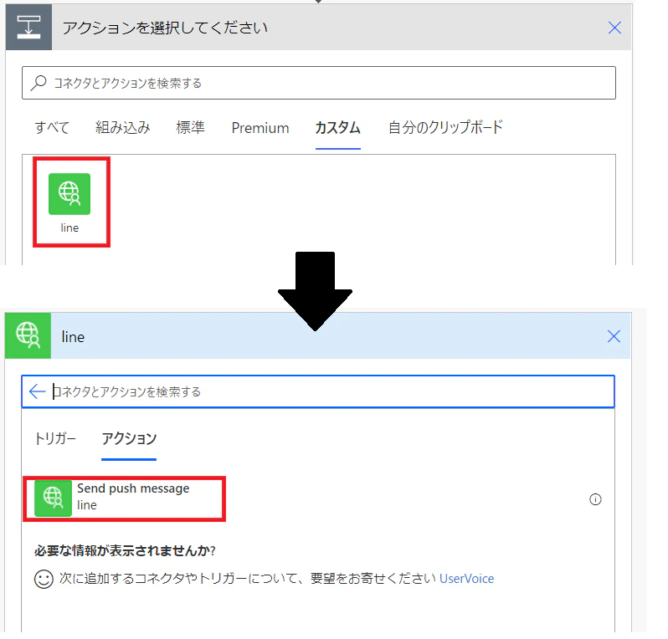The height and width of the screenshot is (639, 668).
Task: Click the magnifier icon in top search box
Action: pyautogui.click(x=39, y=83)
